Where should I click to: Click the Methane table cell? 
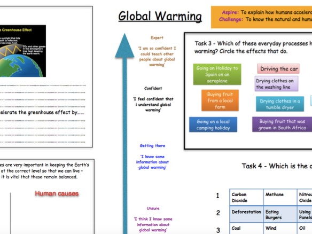[280, 197]
